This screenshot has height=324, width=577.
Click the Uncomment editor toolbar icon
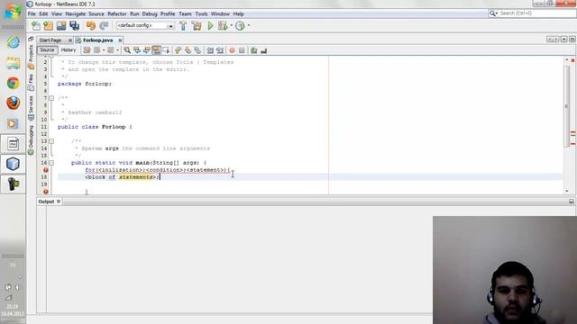263,50
